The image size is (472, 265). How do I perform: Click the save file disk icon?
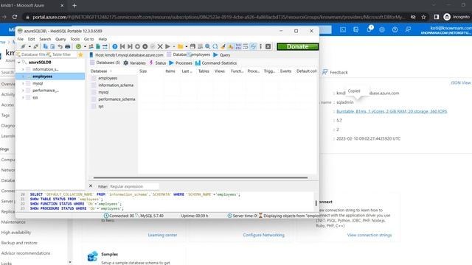192,46
